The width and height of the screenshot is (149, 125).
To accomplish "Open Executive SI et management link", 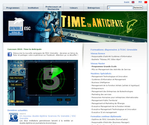I will [104, 112].
